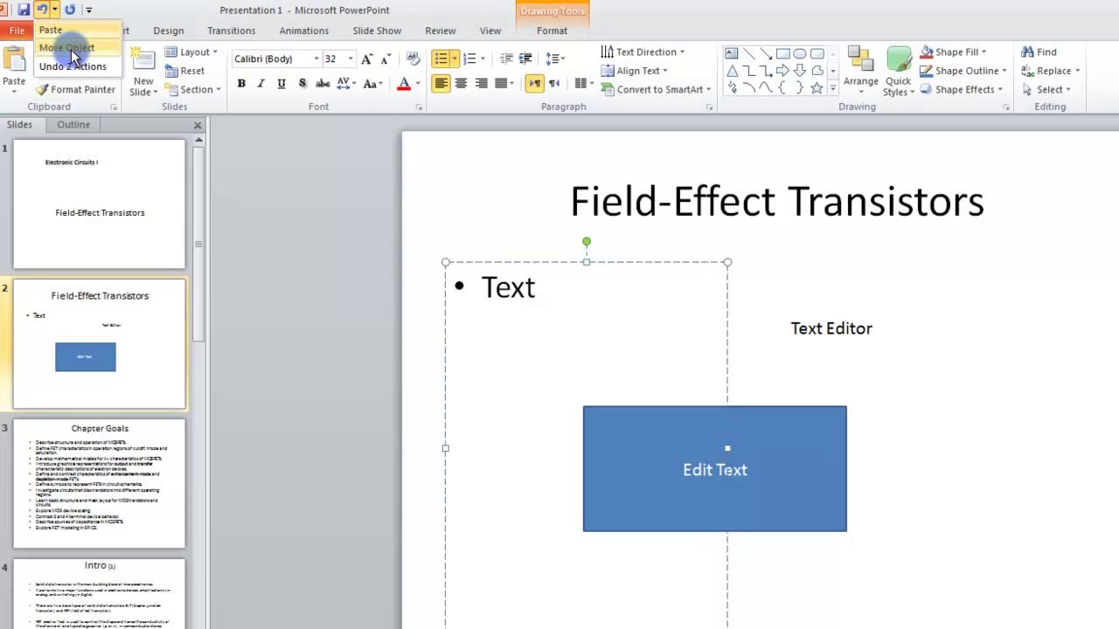Click the Clear All Formatting icon
The image size is (1119, 629).
click(x=414, y=59)
